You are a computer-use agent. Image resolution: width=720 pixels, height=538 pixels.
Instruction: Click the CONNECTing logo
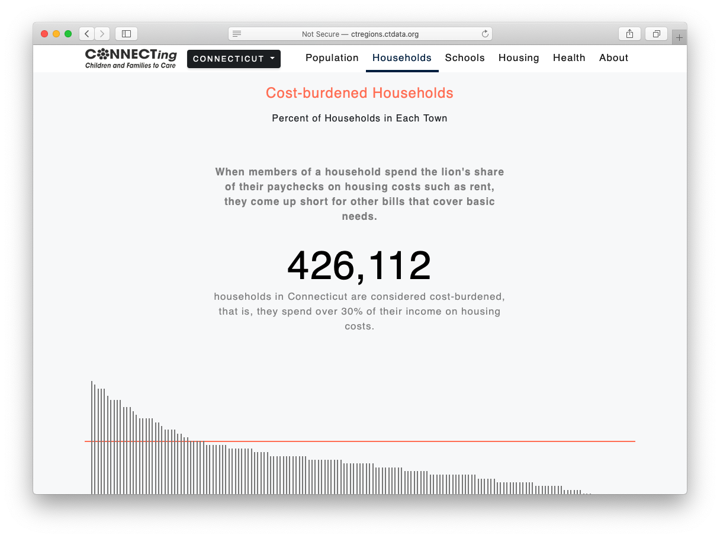click(x=131, y=58)
